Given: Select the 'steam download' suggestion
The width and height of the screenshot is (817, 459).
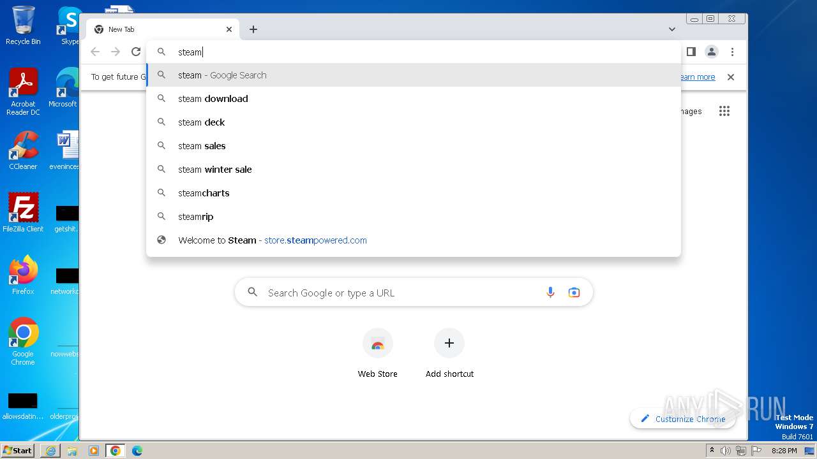Looking at the screenshot, I should (x=414, y=99).
